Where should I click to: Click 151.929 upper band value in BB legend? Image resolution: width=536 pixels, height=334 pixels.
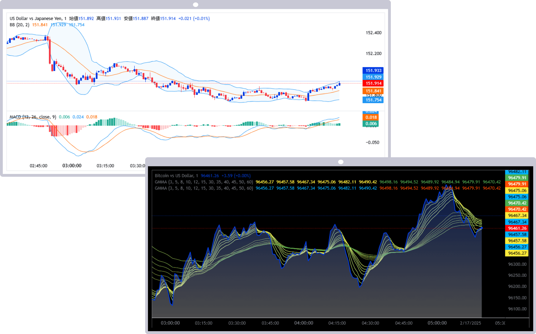[58, 25]
